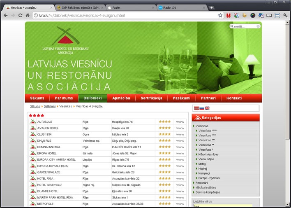Switch to the Apple tab
291x208 pixels.
(131, 8)
